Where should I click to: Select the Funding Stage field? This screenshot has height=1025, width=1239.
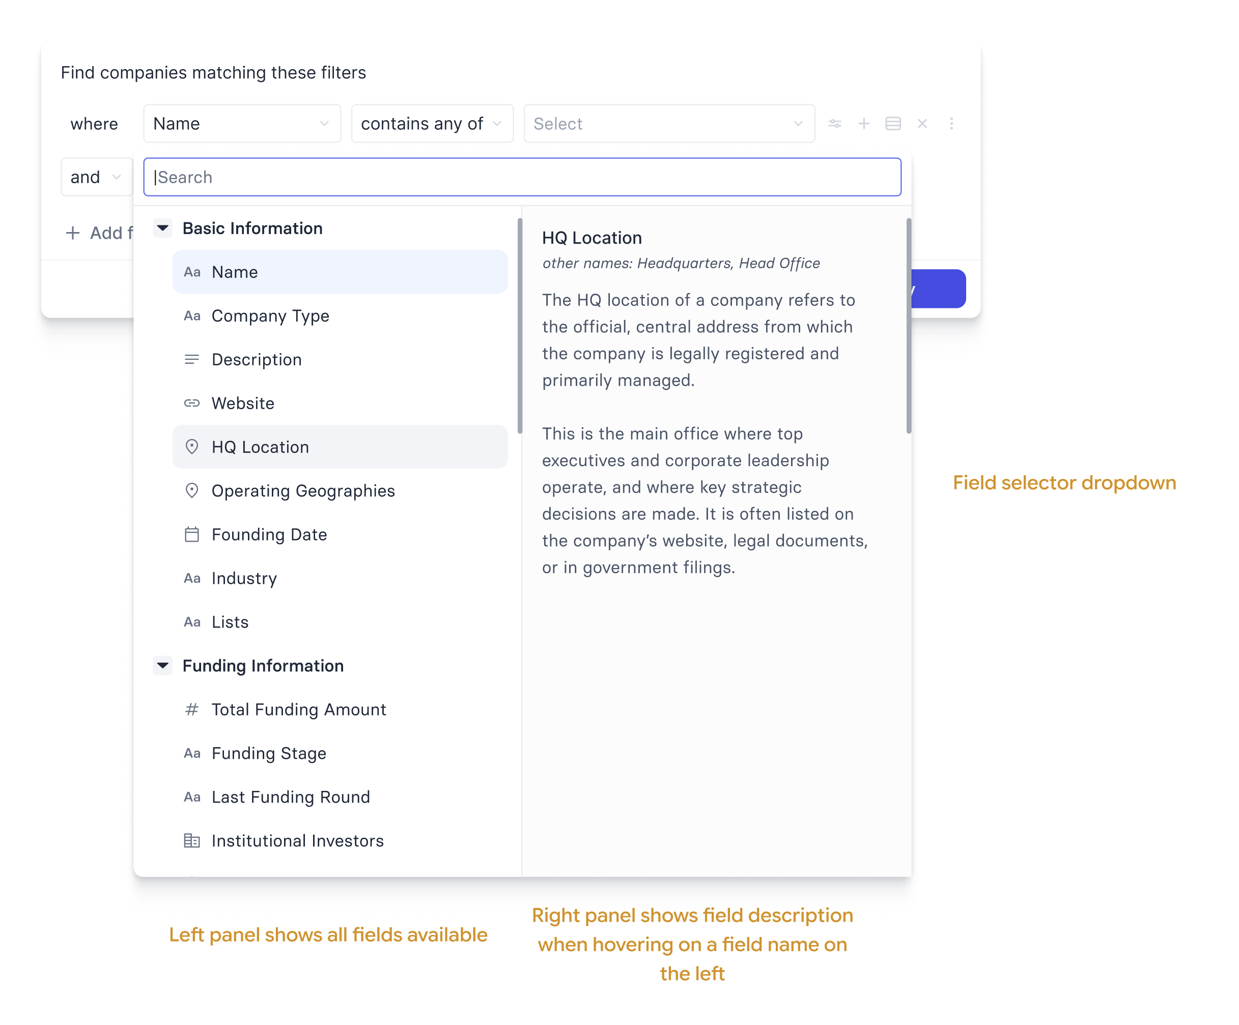(x=340, y=753)
